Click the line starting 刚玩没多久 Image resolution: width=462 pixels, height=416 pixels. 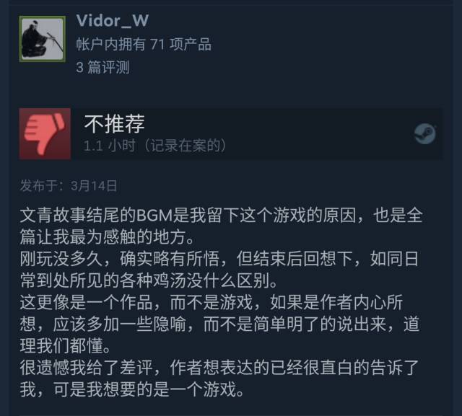(219, 259)
